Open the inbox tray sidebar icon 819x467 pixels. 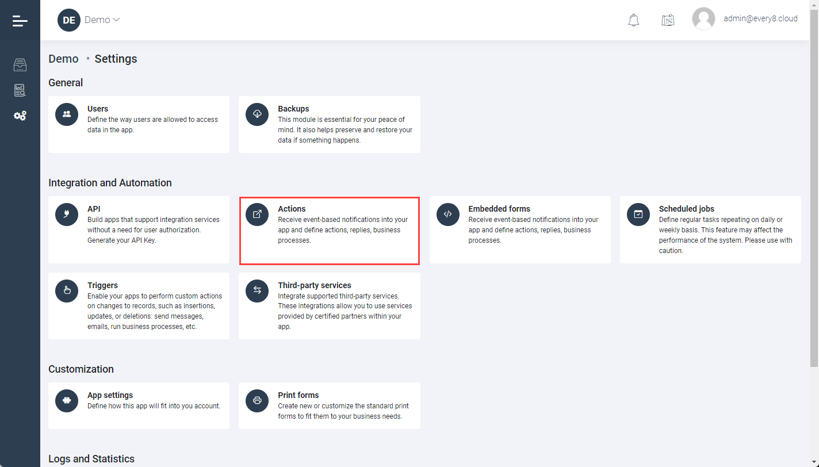coord(20,65)
